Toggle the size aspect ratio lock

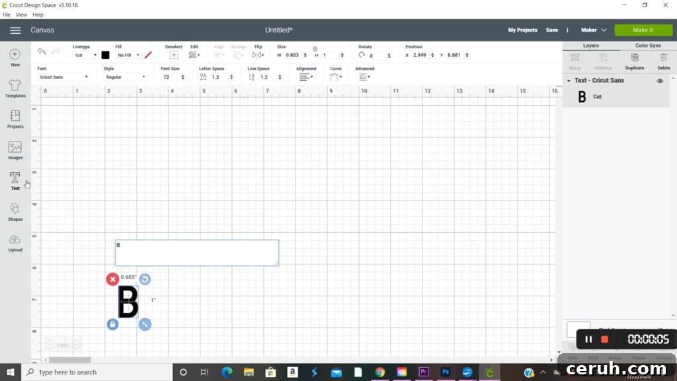315,49
